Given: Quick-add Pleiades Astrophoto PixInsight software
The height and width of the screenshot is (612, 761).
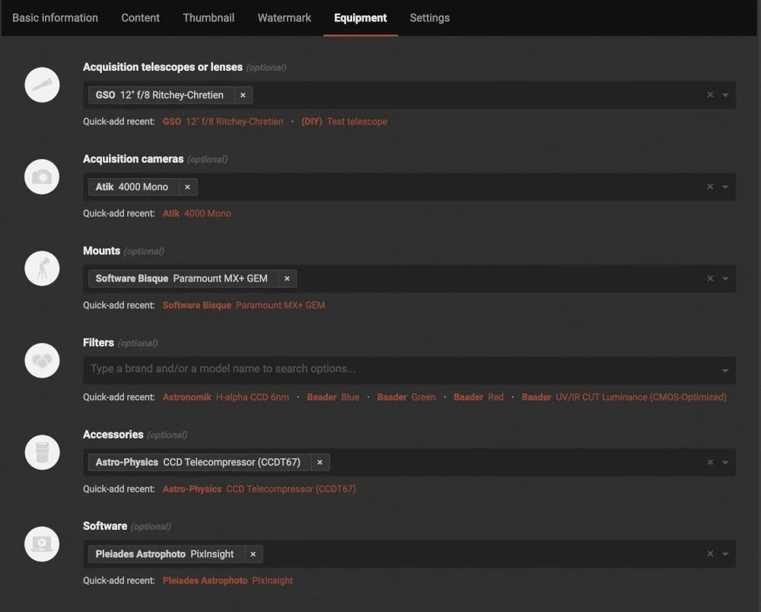Looking at the screenshot, I should [228, 581].
